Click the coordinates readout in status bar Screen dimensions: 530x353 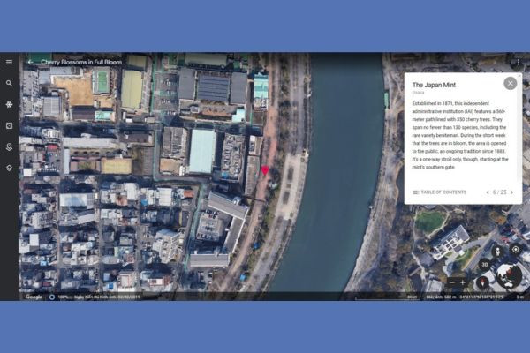point(481,297)
